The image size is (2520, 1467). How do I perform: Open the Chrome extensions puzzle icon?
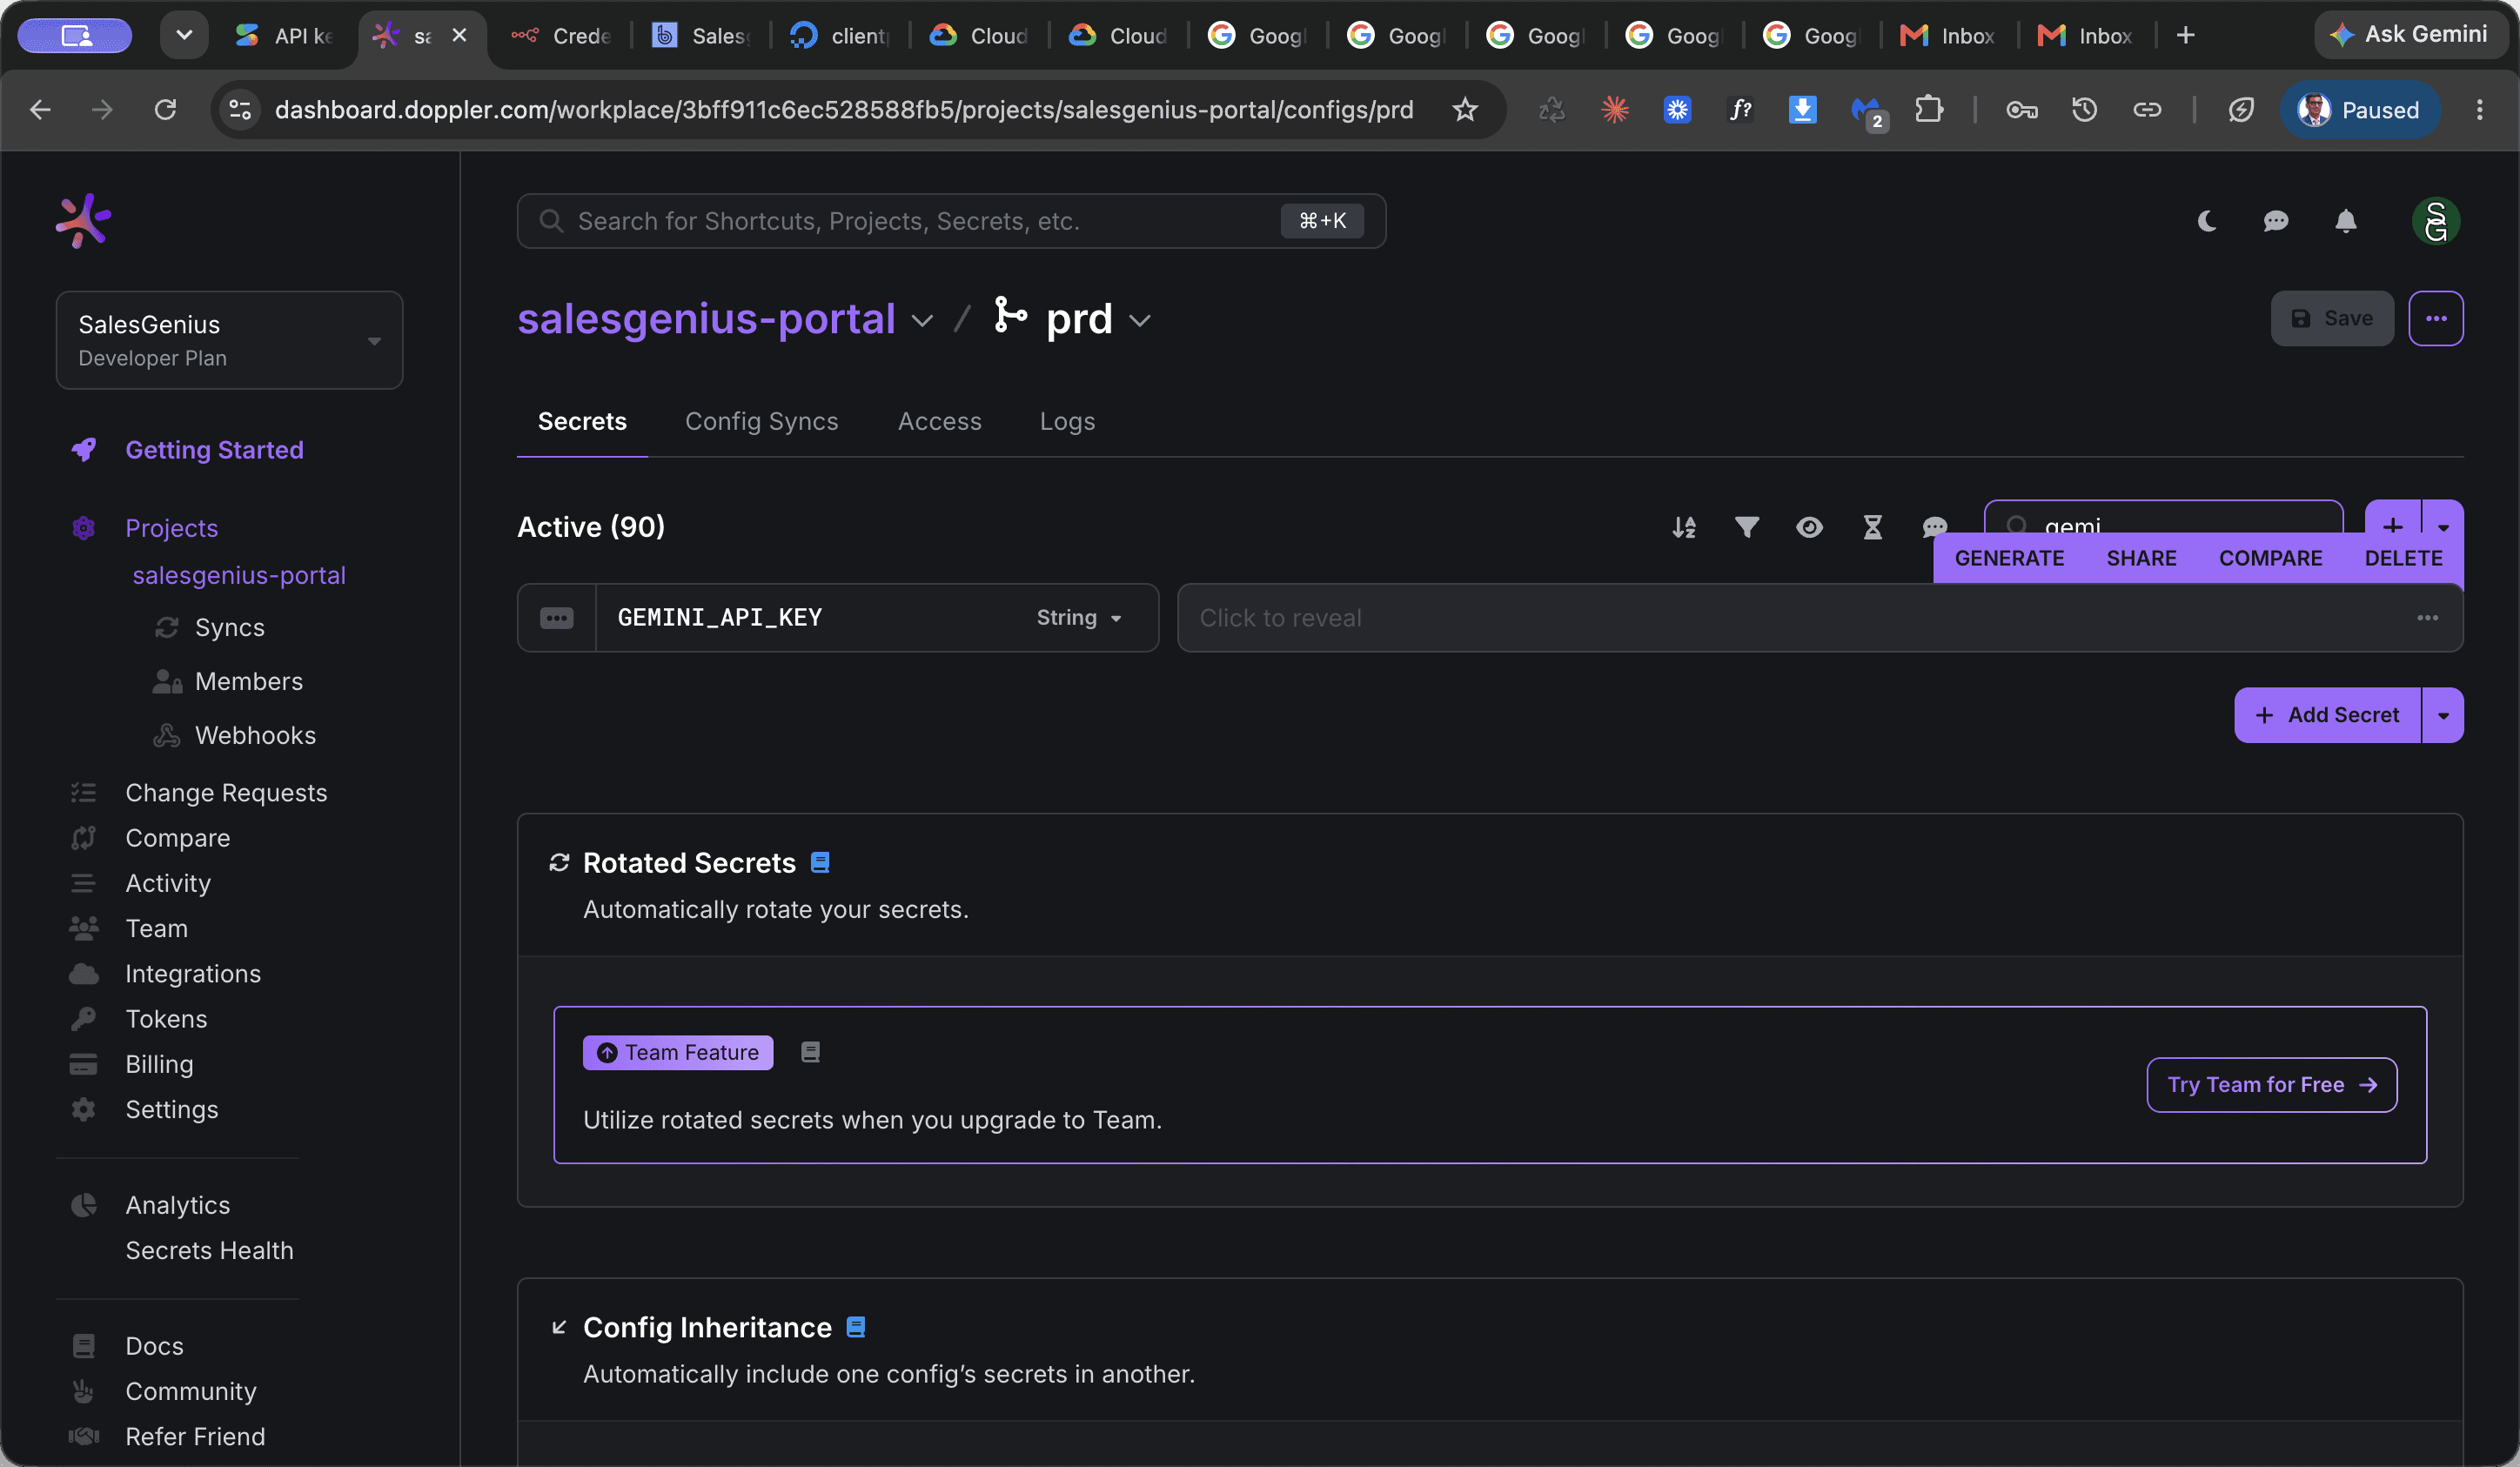coord(1929,109)
